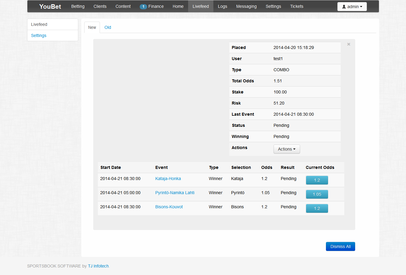The image size is (406, 275).
Task: Switch to the New tab
Action: click(92, 27)
